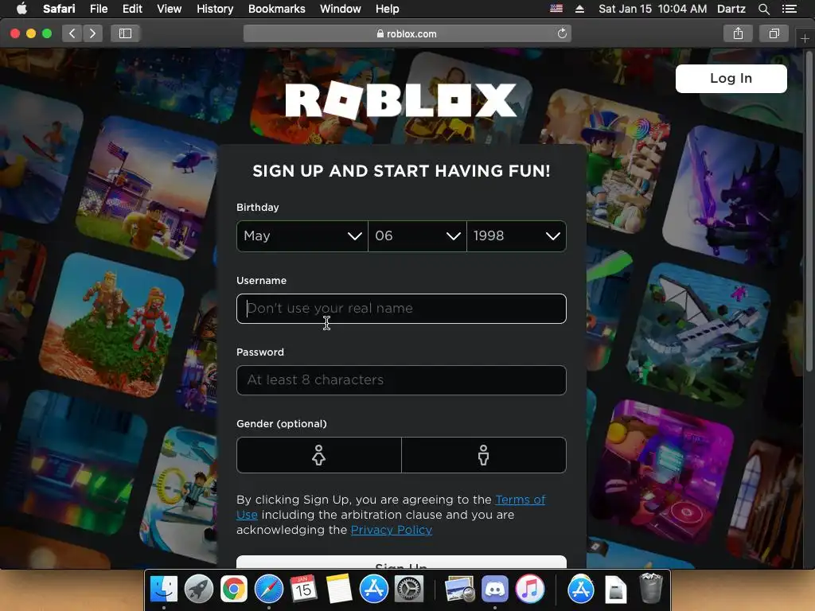Open the document file icon in the Dock
Screen dimensions: 815x611
pyautogui.click(x=616, y=590)
